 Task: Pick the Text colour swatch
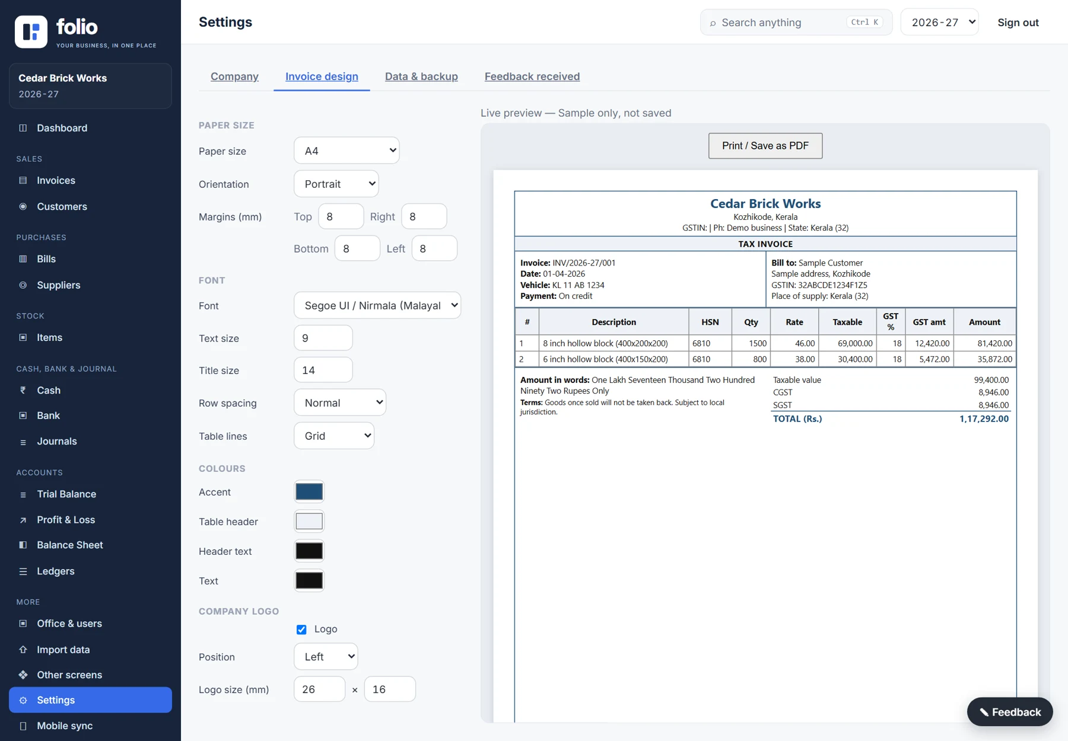pos(309,581)
